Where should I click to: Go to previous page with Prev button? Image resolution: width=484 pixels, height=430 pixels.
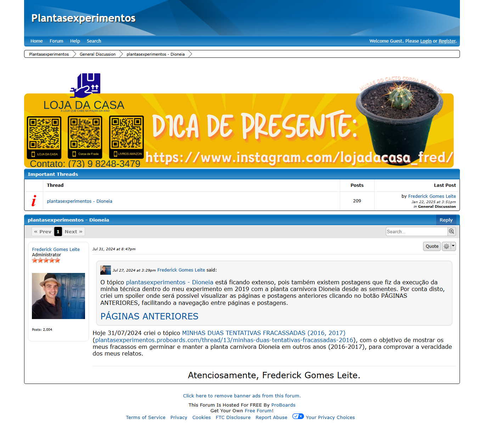coord(43,231)
